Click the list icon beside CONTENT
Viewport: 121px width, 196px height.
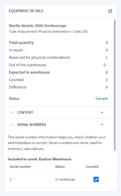(x=12, y=113)
